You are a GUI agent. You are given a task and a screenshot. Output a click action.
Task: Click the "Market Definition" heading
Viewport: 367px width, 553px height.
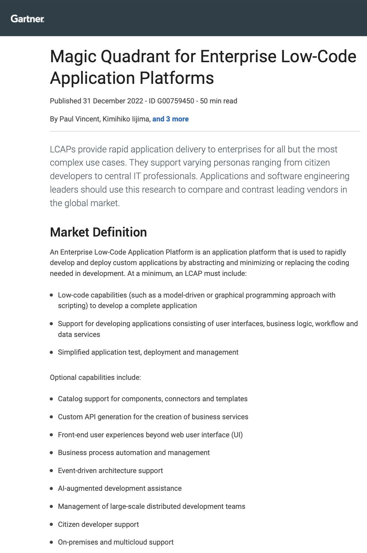coord(98,232)
